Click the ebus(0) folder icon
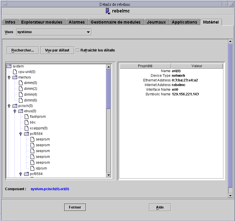Viewport: 235px width, 221px height. click(21, 111)
